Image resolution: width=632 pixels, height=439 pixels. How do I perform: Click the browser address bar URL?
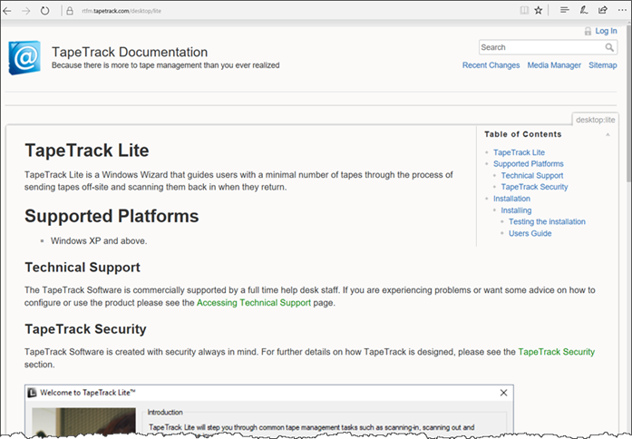tap(122, 11)
